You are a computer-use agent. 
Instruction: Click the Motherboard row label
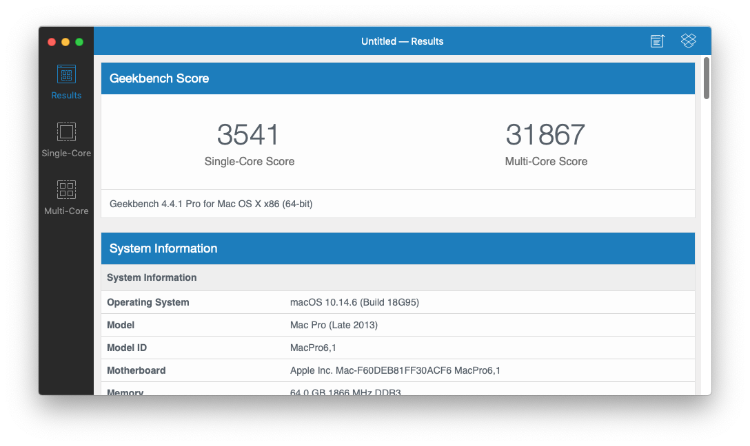[x=136, y=370]
